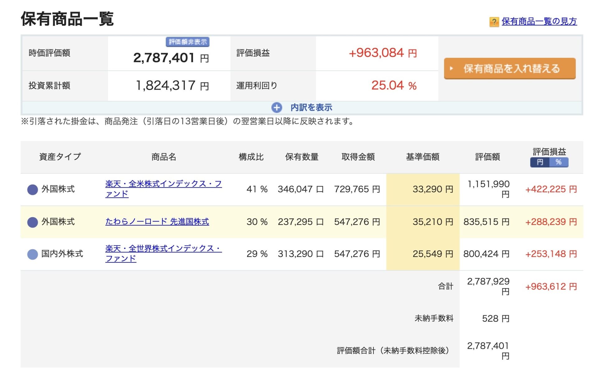Click light blue dot for 国内外株式 row
Screen dimensions: 597x384
point(32,254)
